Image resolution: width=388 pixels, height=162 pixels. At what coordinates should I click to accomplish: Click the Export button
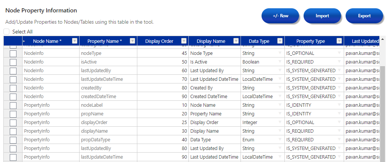click(364, 16)
